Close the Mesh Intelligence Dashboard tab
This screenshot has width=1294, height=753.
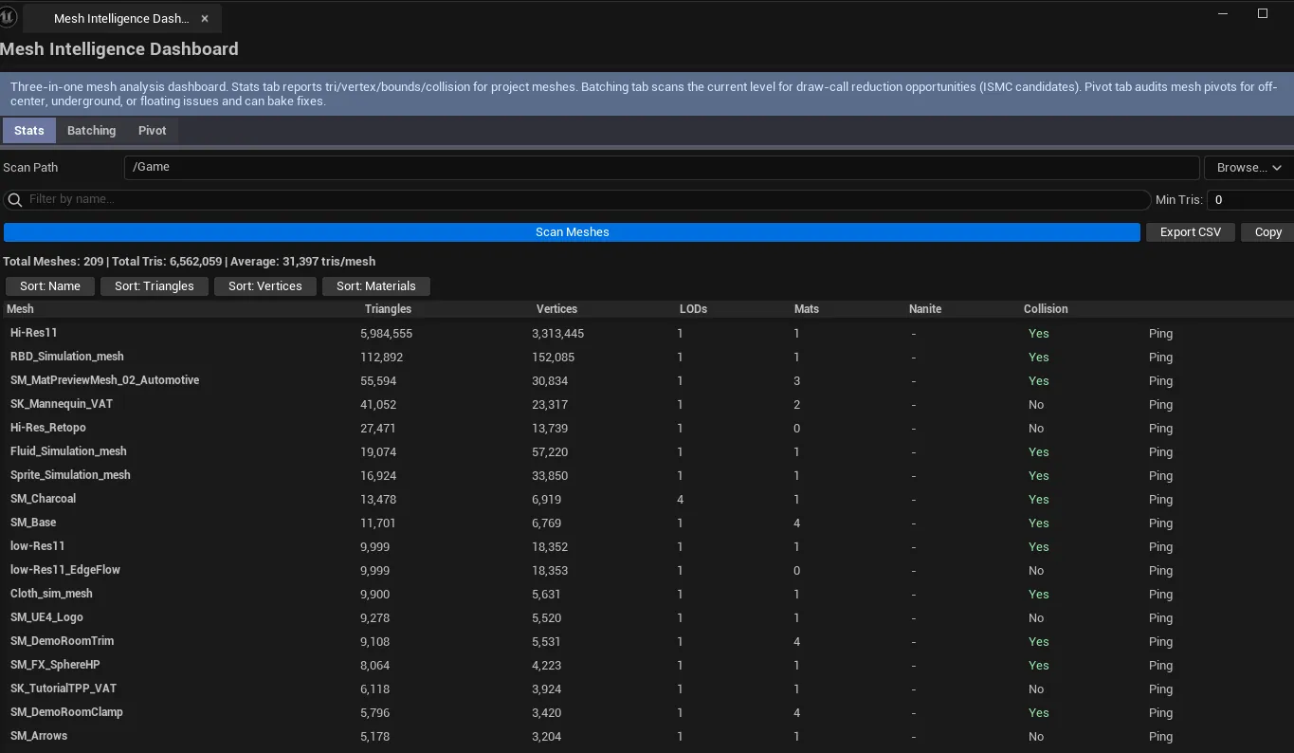pos(205,18)
